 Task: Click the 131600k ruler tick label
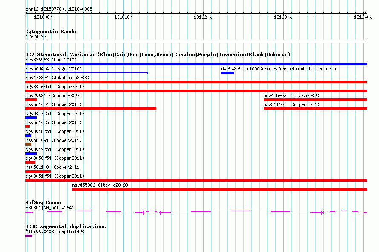point(43,17)
